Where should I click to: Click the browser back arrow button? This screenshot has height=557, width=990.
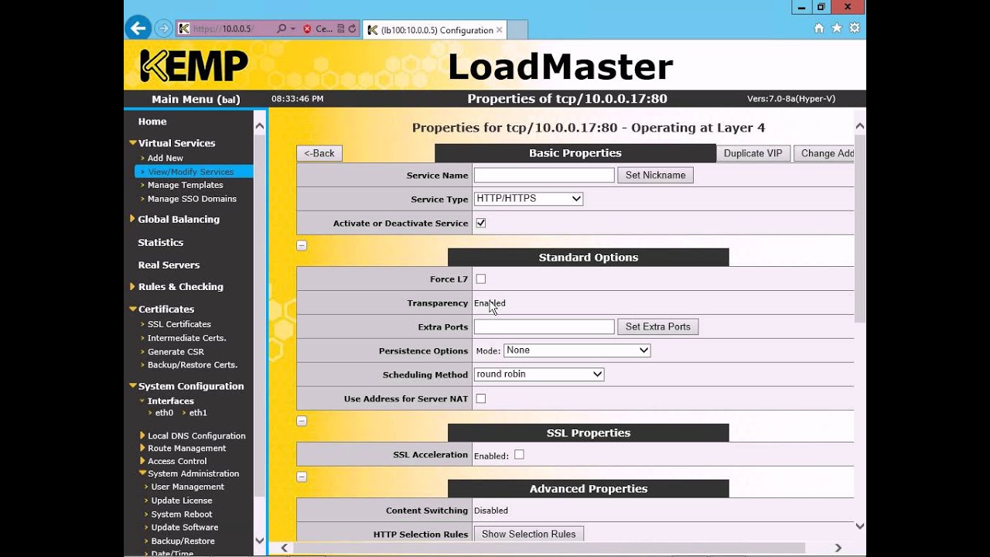[138, 29]
